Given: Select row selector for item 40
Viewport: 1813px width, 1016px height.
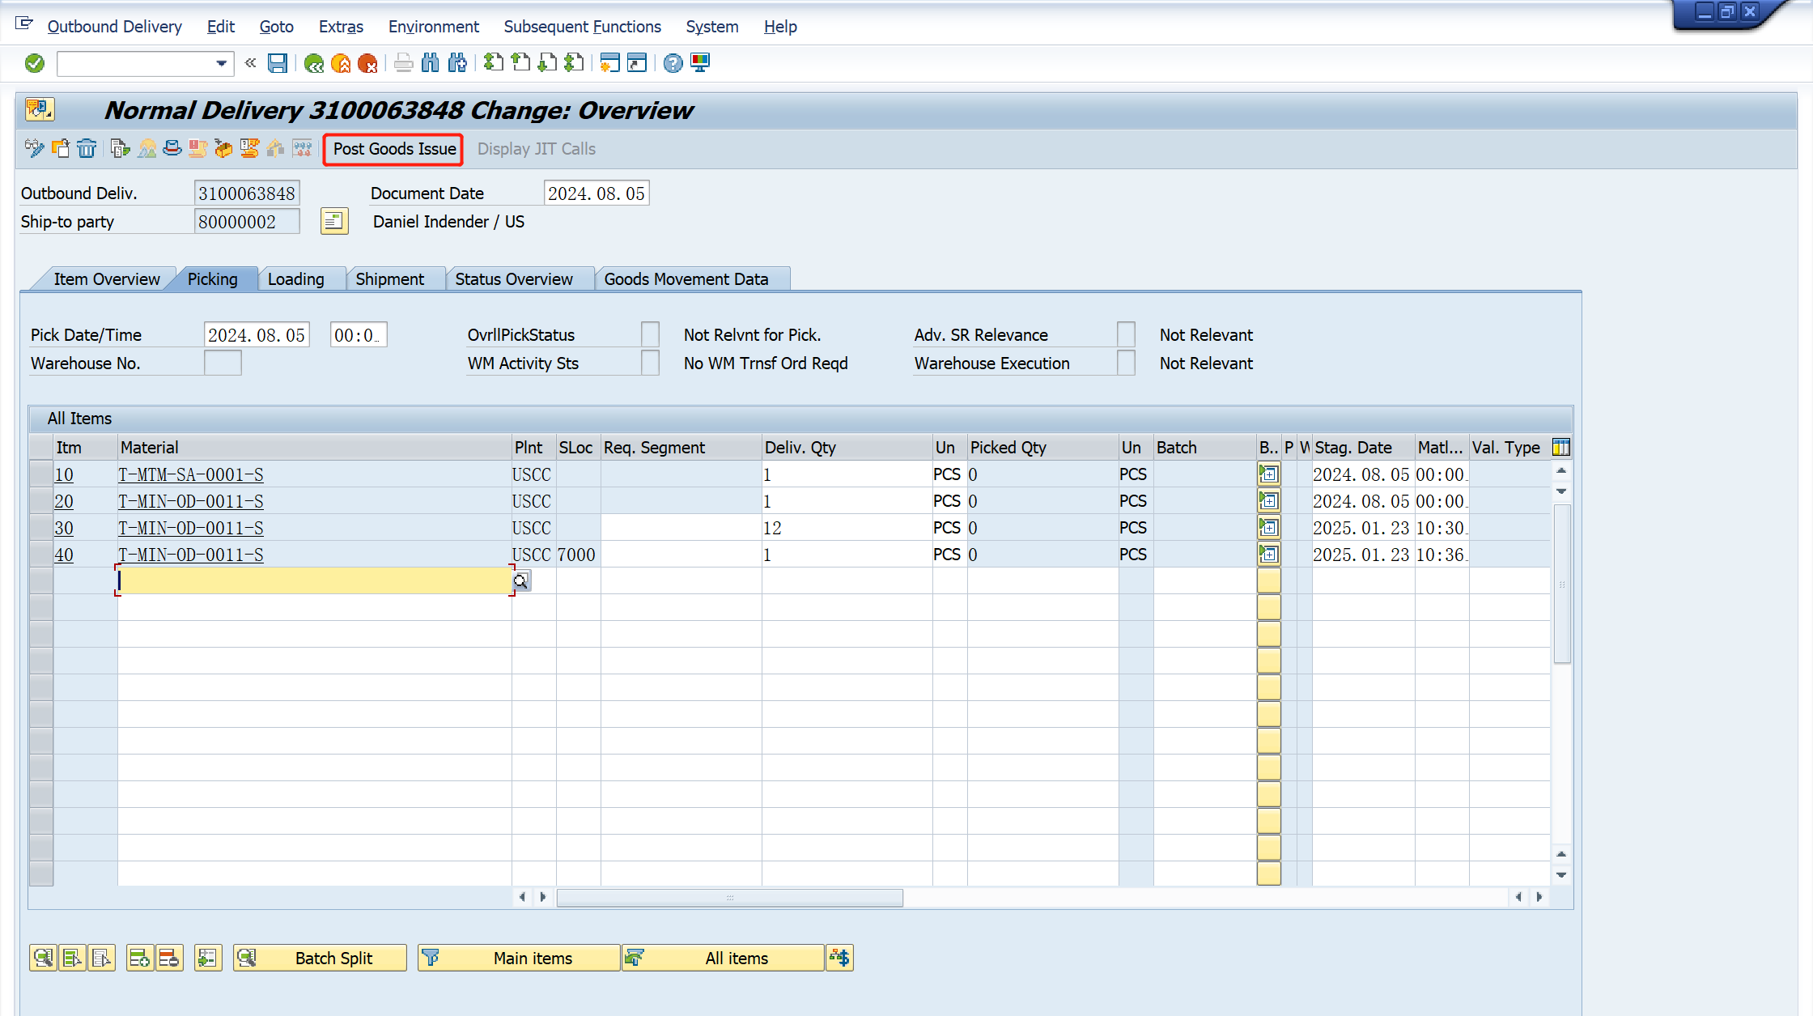Looking at the screenshot, I should (41, 555).
